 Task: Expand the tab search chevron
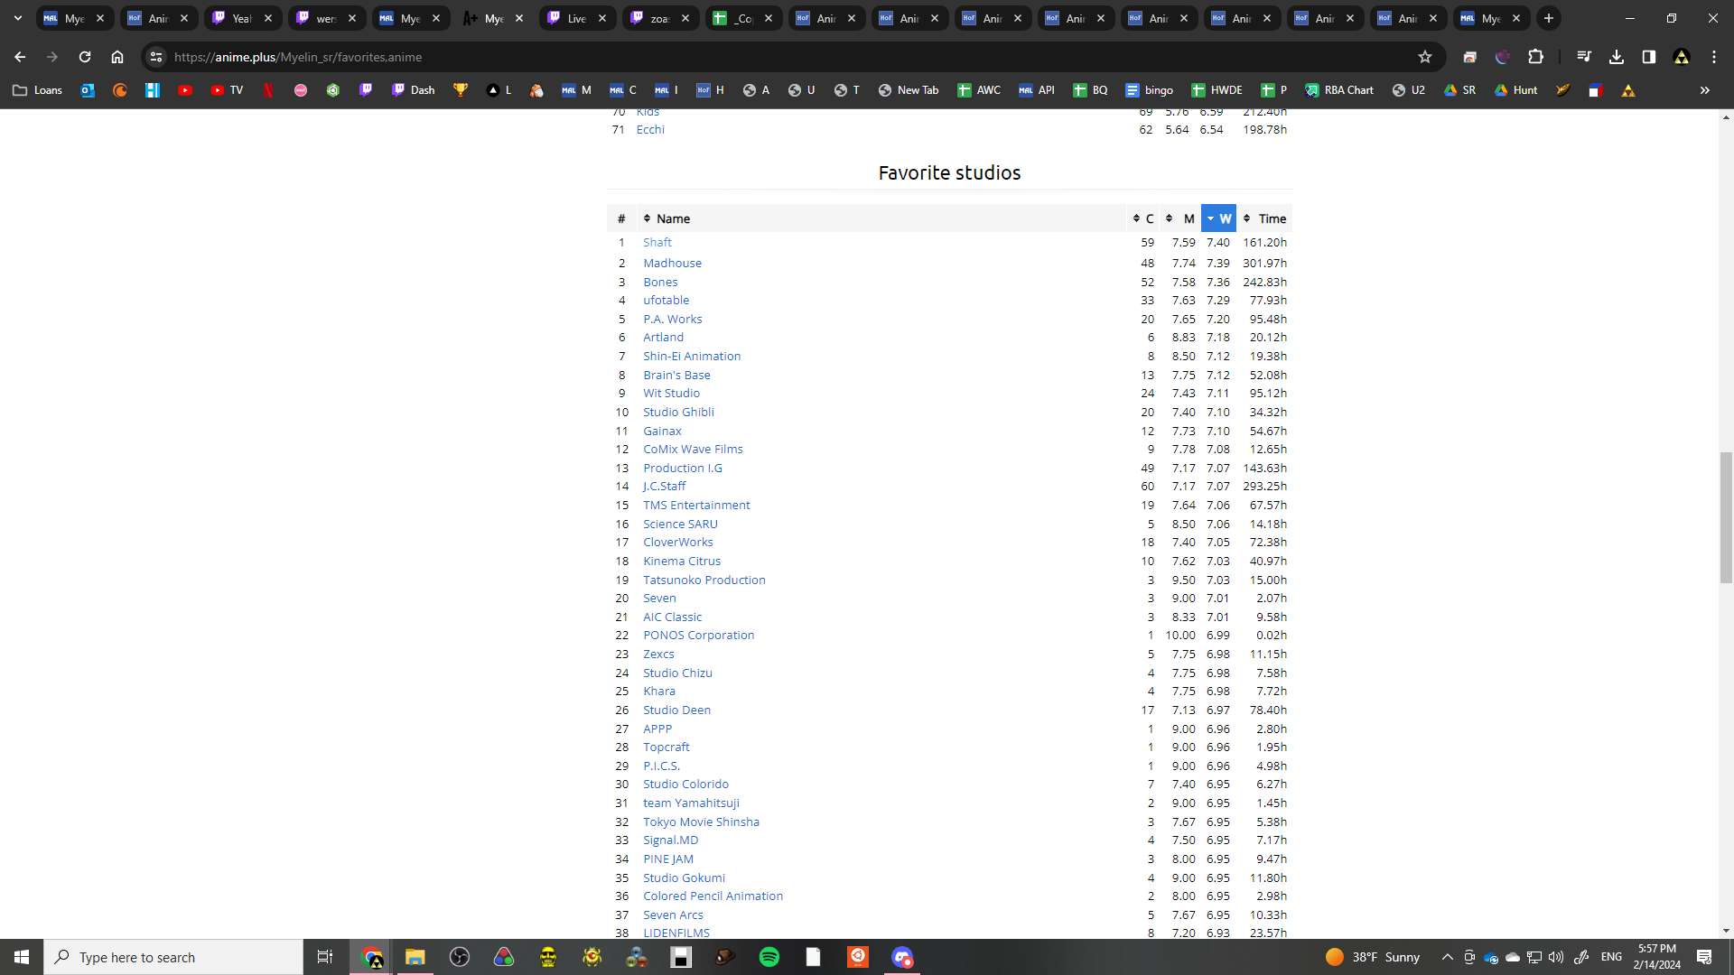pos(17,18)
